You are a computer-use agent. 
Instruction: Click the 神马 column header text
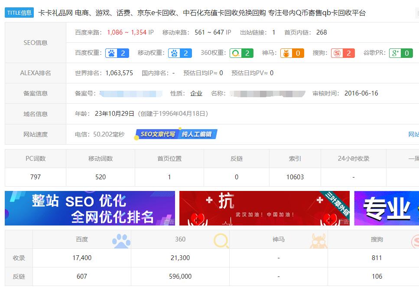point(279,239)
